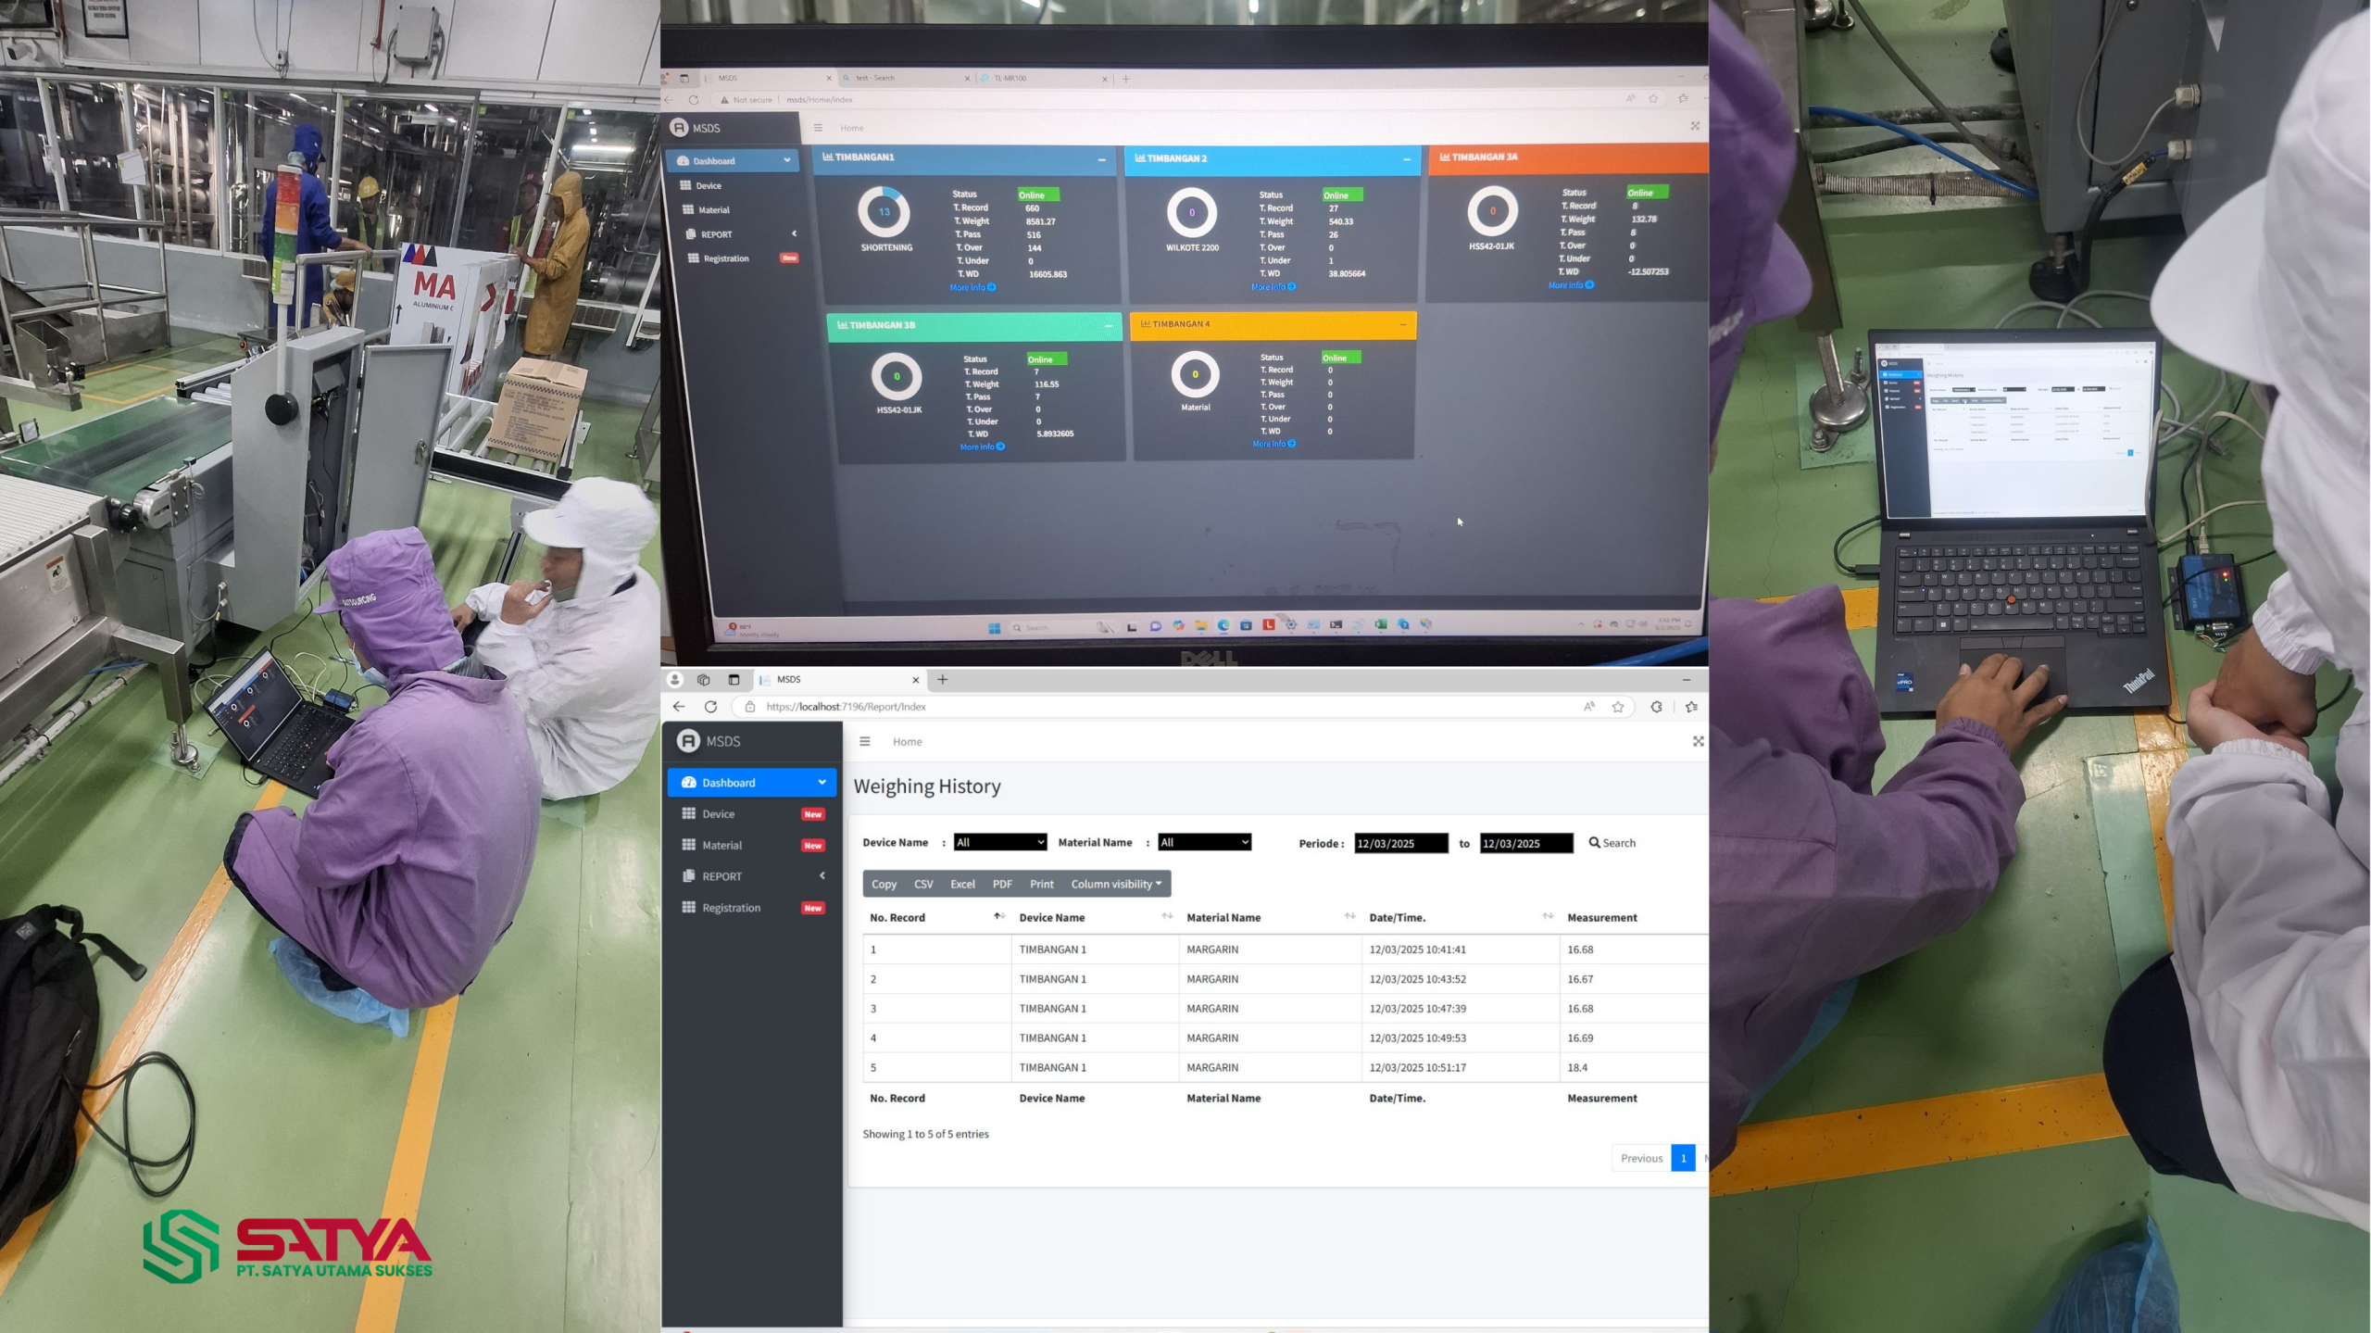Click the Copy export button
The image size is (2371, 1333).
(x=884, y=884)
